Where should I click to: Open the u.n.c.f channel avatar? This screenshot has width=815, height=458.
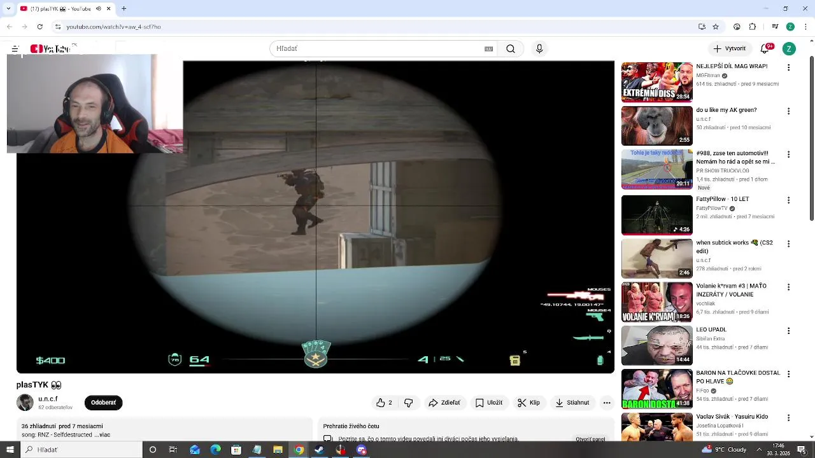[x=25, y=403]
